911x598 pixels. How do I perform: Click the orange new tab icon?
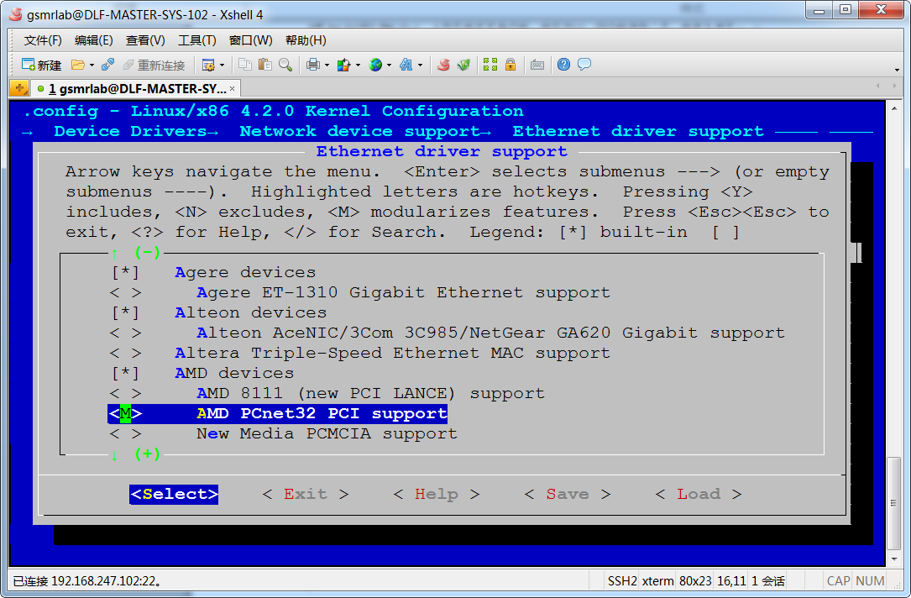(x=19, y=88)
